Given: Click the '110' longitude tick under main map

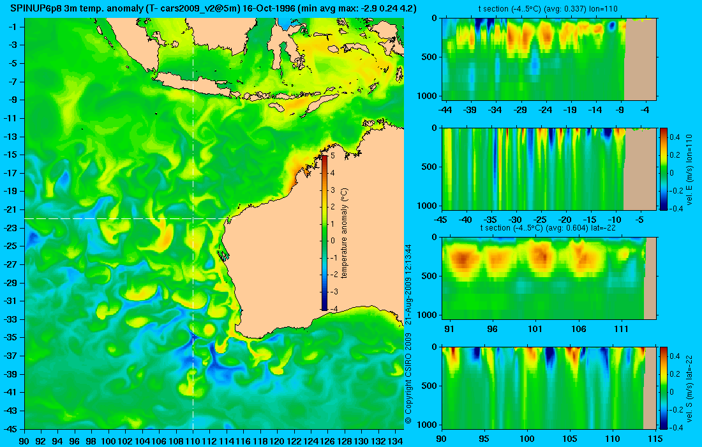Looking at the screenshot, I should click(x=193, y=441).
